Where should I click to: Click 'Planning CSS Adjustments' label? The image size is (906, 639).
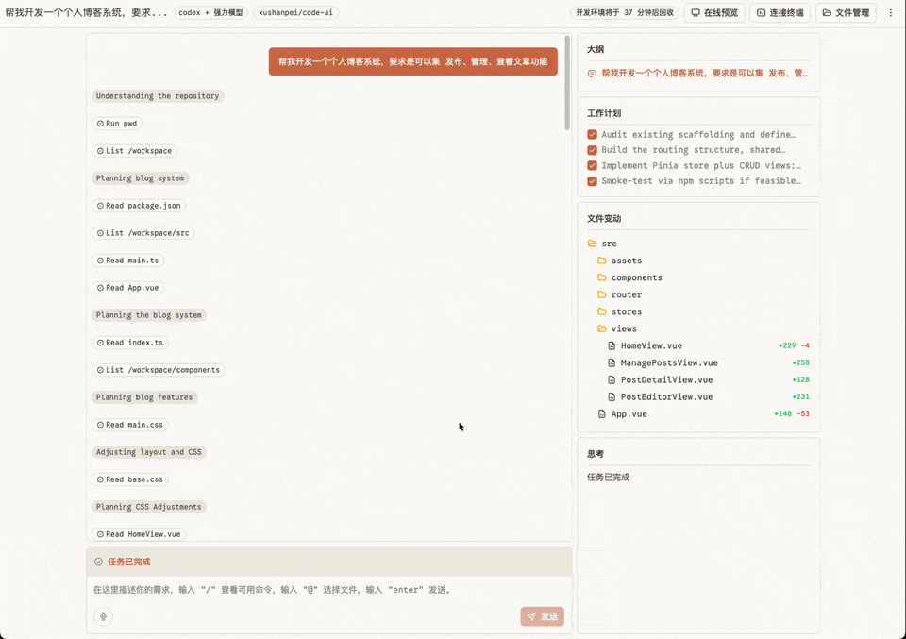[148, 507]
